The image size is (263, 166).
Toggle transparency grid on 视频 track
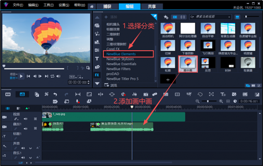point(35,119)
